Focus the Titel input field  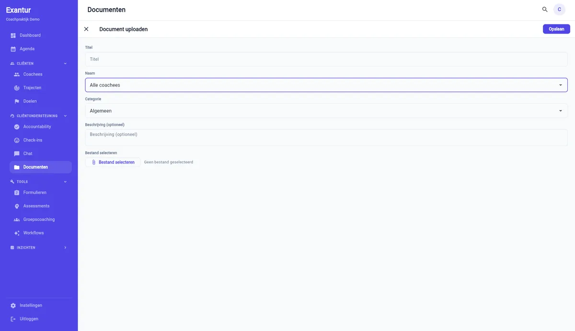tap(326, 59)
